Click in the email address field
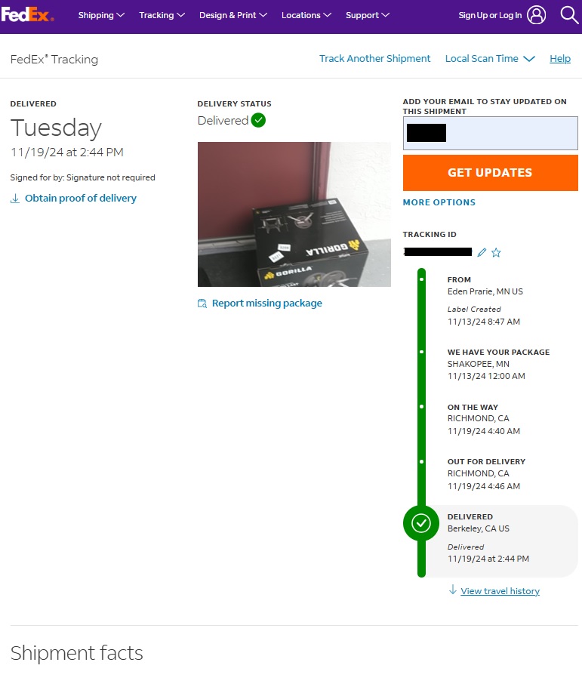This screenshot has width=582, height=687. pos(491,133)
